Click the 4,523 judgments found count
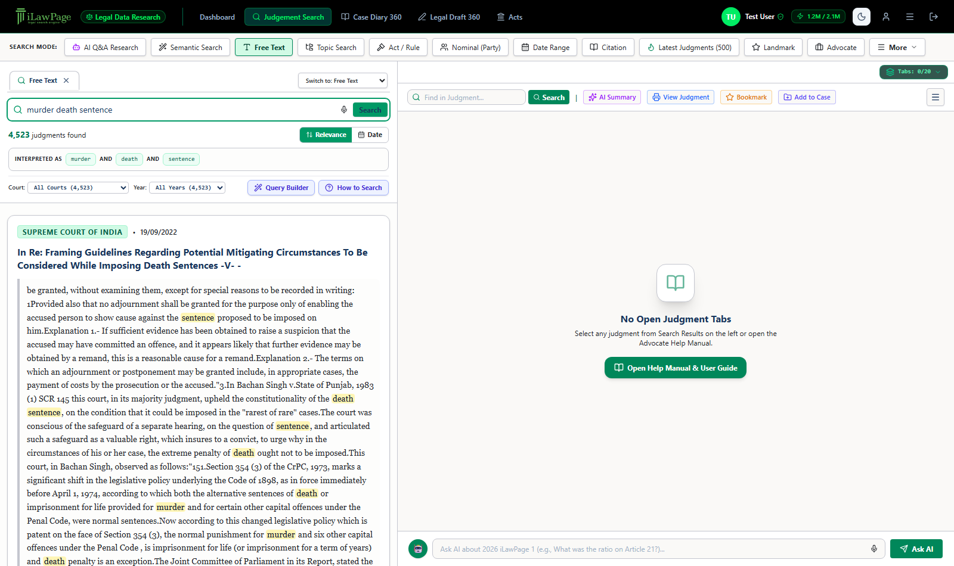The width and height of the screenshot is (954, 566). tap(47, 135)
